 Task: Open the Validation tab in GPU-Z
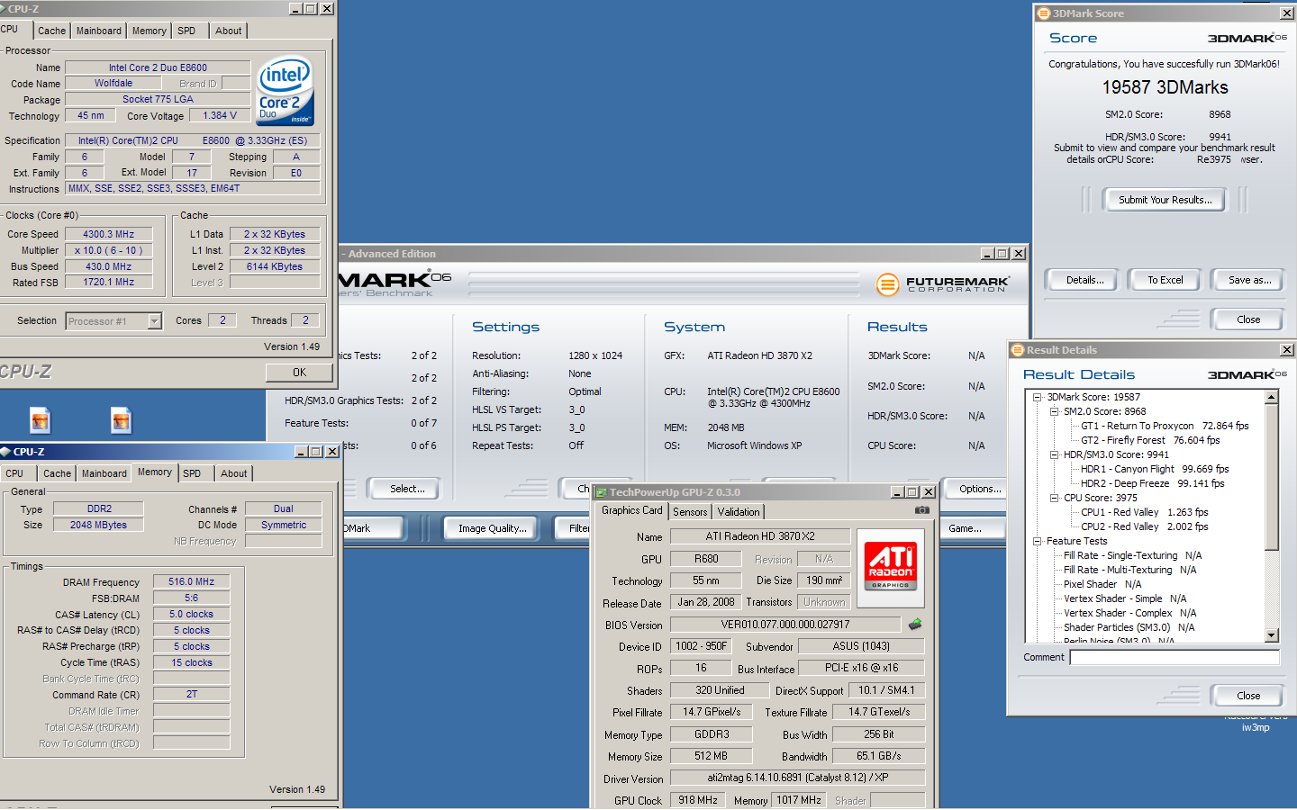(739, 512)
